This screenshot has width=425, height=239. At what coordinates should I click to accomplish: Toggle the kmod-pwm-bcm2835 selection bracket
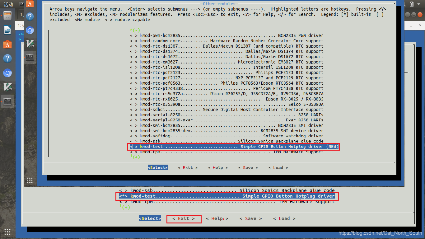[134, 35]
